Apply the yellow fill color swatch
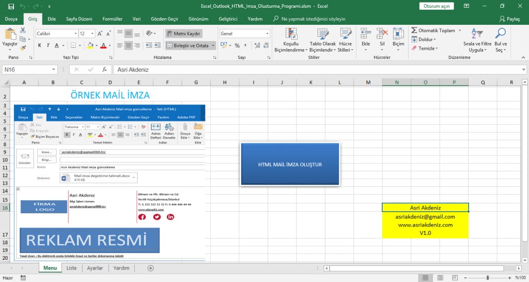 [90, 45]
